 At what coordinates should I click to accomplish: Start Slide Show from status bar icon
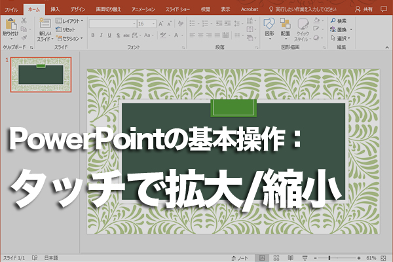click(305, 258)
